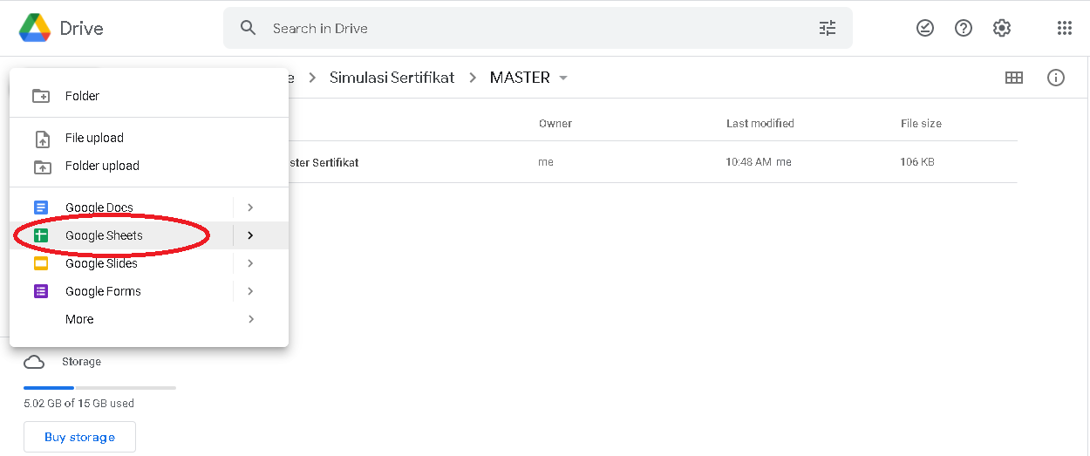Screen dimensions: 1090x456
Task: Open Settings gear icon
Action: 1002,28
